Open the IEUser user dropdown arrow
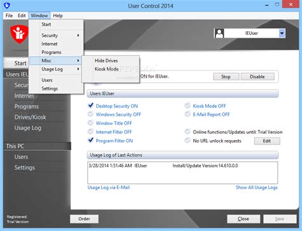The image size is (302, 231). coord(282,33)
